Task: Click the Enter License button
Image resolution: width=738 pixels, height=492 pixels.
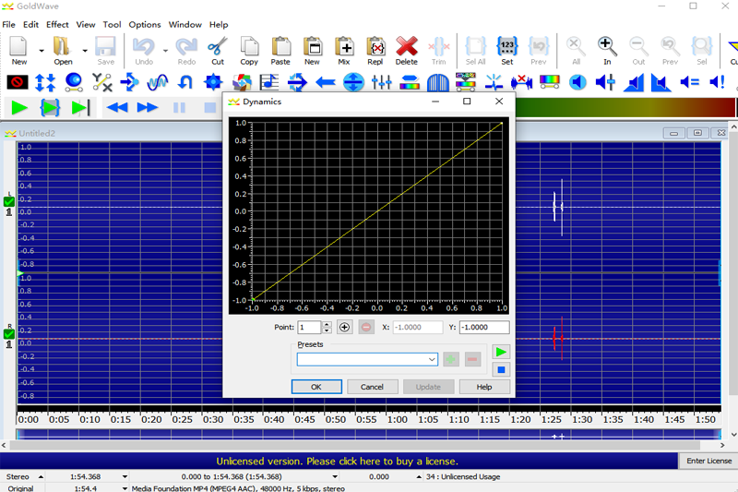Action: pos(708,461)
